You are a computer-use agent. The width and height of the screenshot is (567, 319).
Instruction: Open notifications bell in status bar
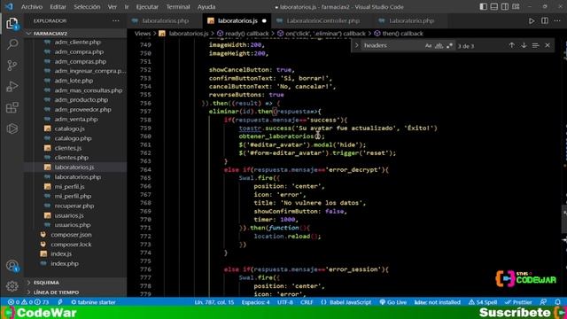[x=557, y=302]
